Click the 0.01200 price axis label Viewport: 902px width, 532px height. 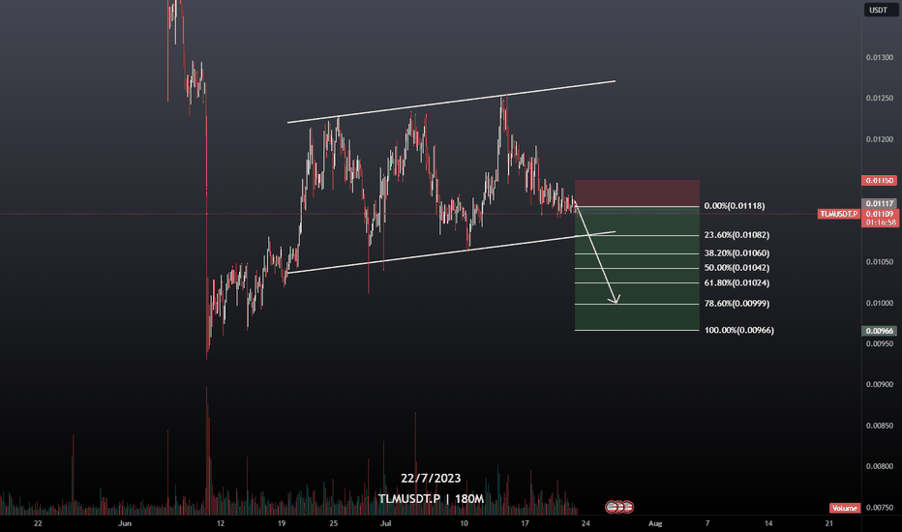tap(880, 139)
